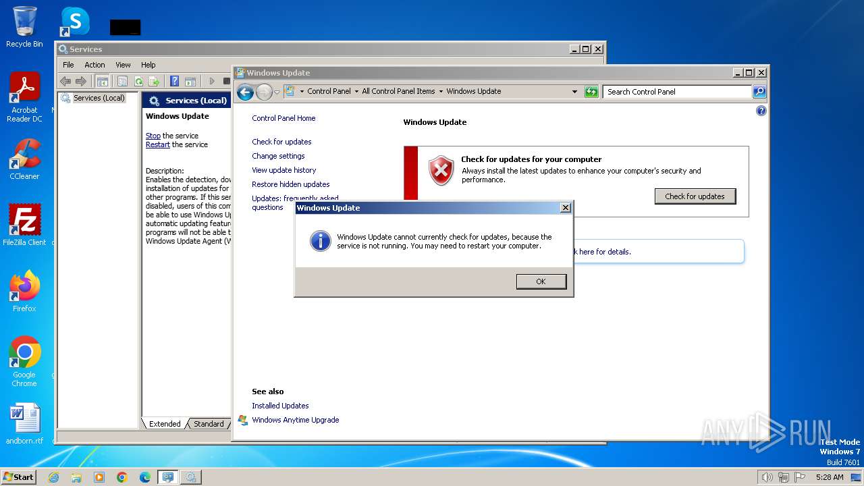864x486 pixels.
Task: Click the red shield error icon
Action: point(441,170)
